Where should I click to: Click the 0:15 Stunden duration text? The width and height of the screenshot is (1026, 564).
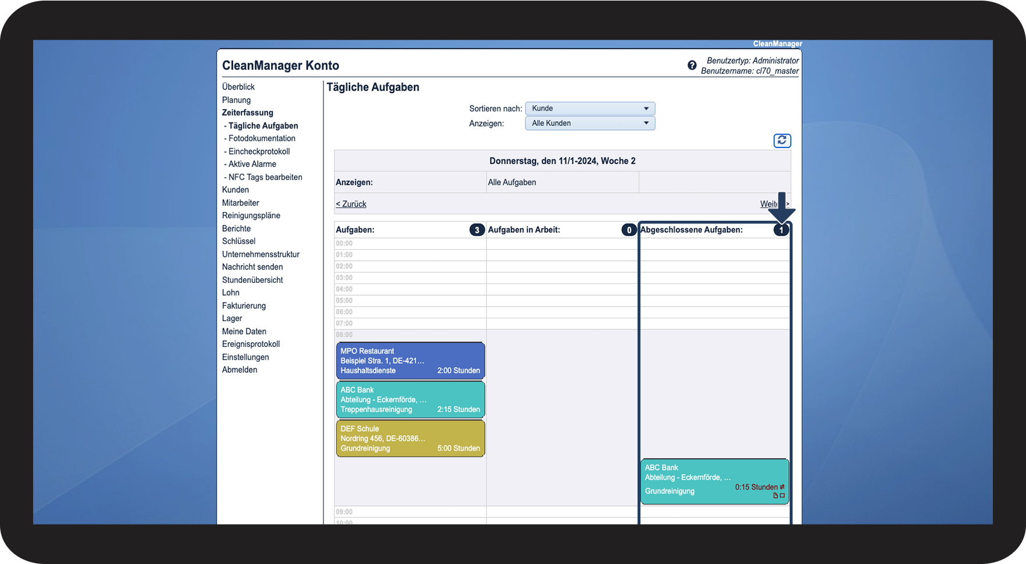click(x=756, y=487)
